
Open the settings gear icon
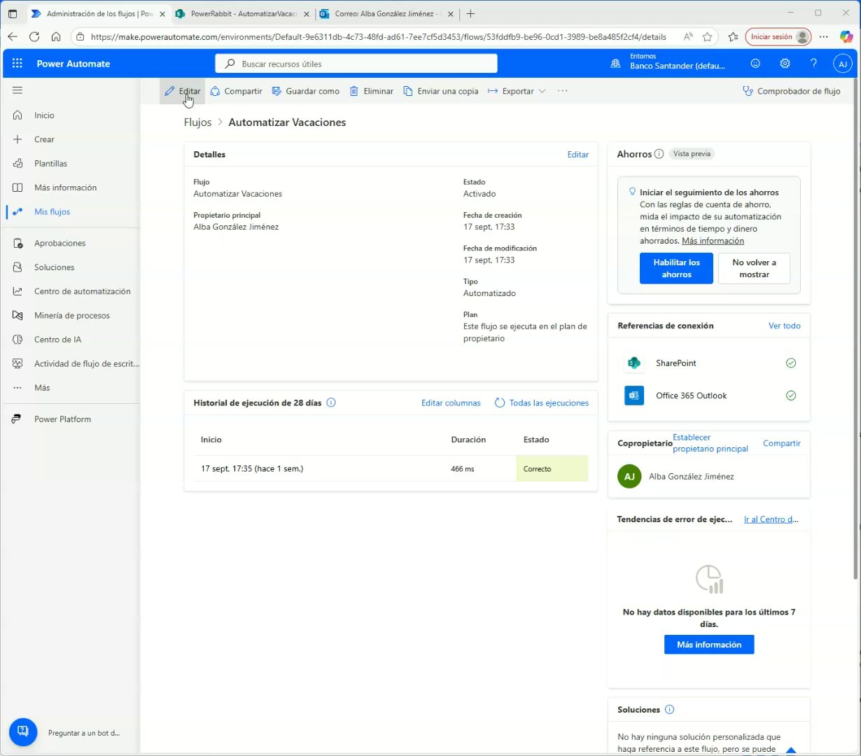point(785,63)
